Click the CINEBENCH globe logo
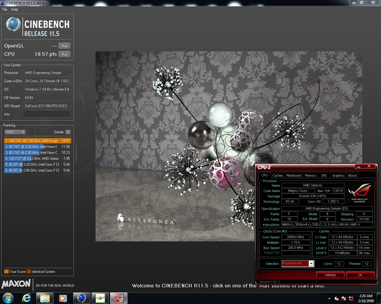This screenshot has width=381, height=304. [13, 24]
